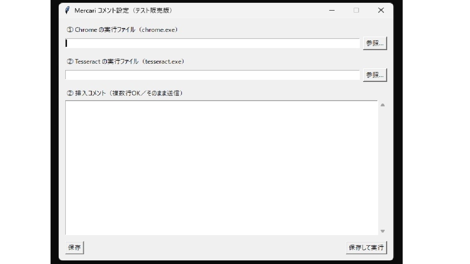
Task: Open the 参照 browse dialog for tesseract.exe
Action: click(x=375, y=74)
